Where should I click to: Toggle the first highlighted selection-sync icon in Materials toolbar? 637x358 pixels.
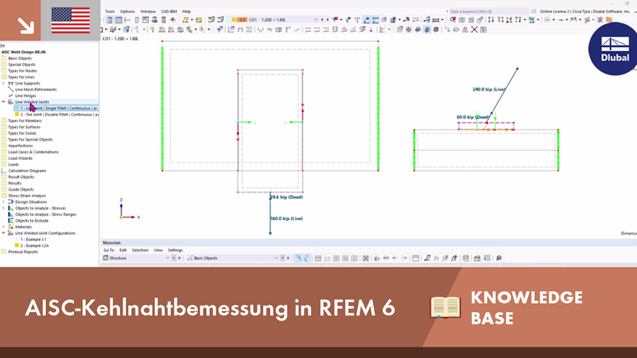[298, 258]
